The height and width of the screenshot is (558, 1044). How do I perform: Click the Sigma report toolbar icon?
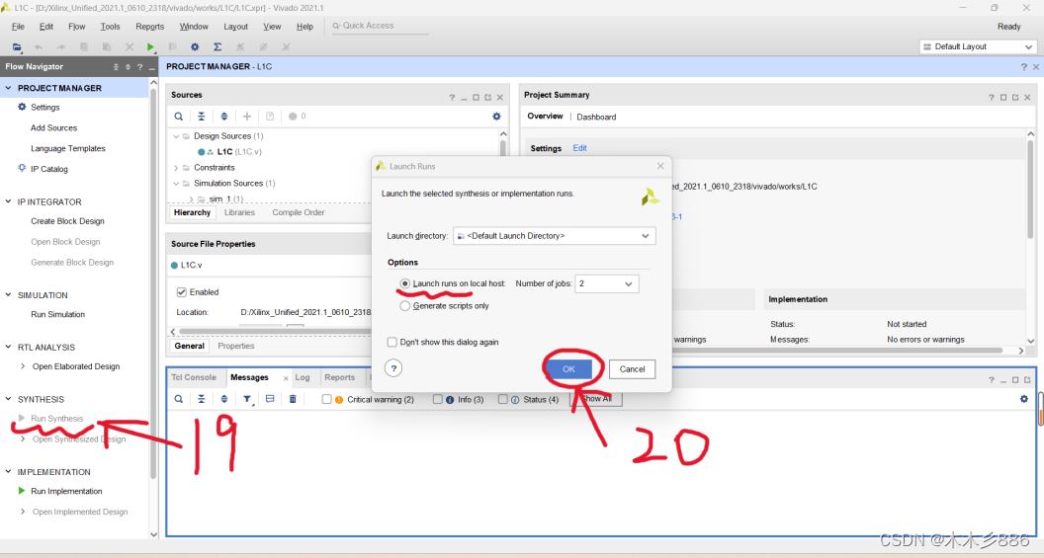coord(217,47)
